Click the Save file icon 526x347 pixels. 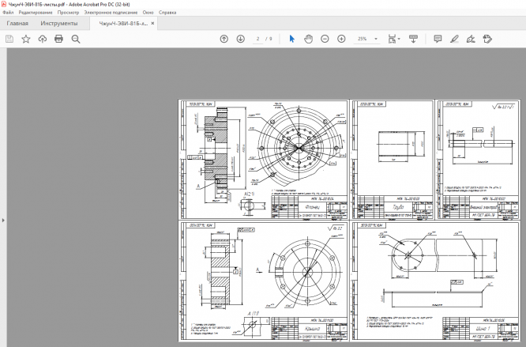coord(9,39)
